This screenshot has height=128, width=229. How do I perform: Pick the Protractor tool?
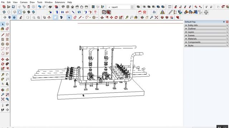(x=3, y=79)
